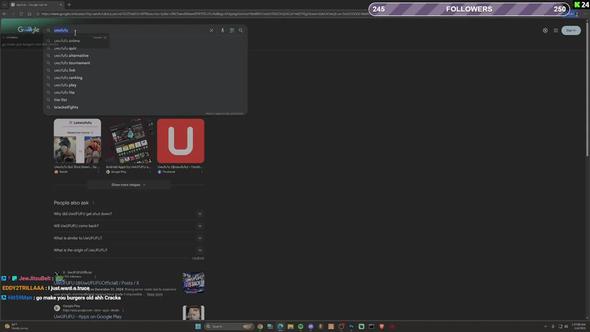This screenshot has height=332, width=590.
Task: Choose the "tier list" suggestion
Action: point(145,100)
